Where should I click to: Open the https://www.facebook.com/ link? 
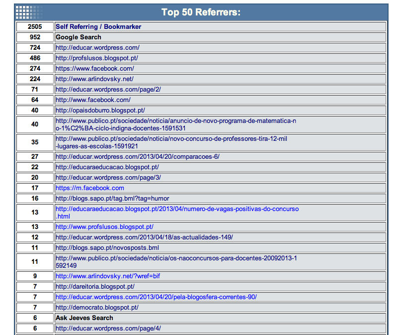click(94, 69)
